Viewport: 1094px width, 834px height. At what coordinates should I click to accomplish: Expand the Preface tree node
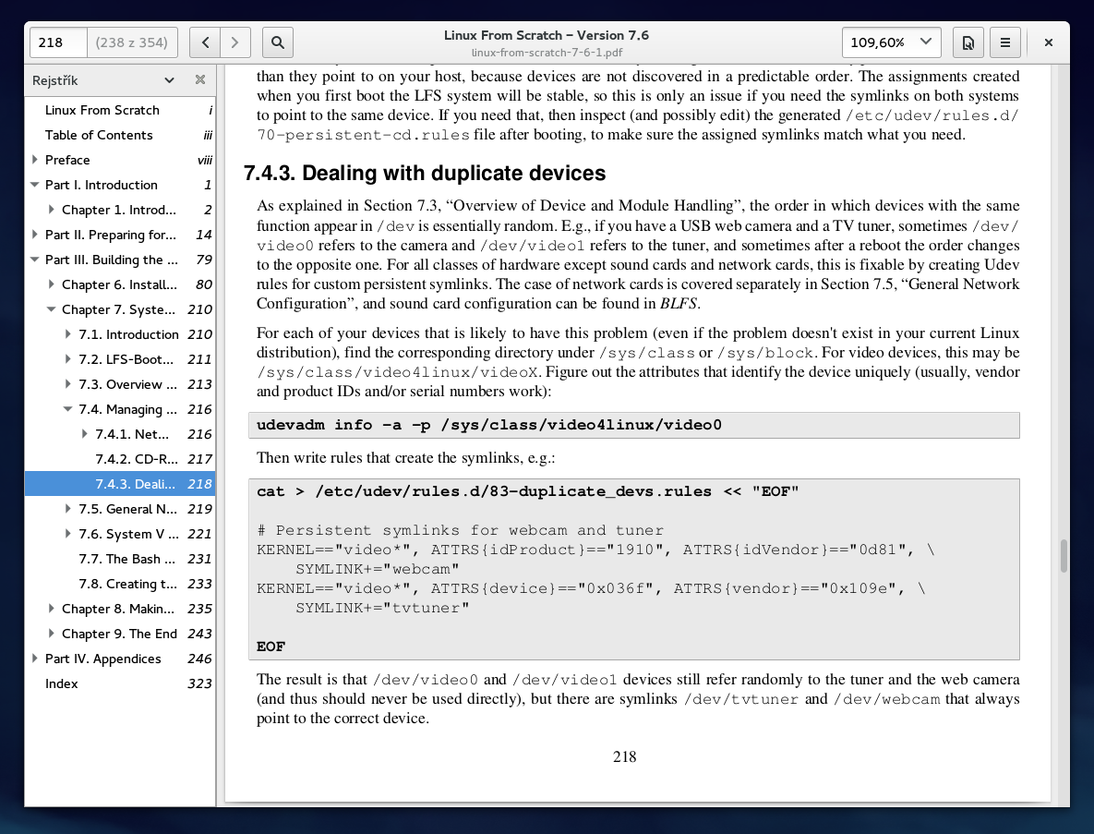(x=35, y=160)
